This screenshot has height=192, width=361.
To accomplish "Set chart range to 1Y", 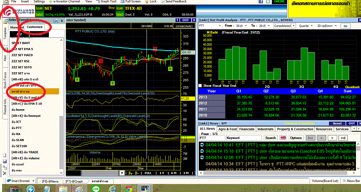I will click(x=162, y=173).
